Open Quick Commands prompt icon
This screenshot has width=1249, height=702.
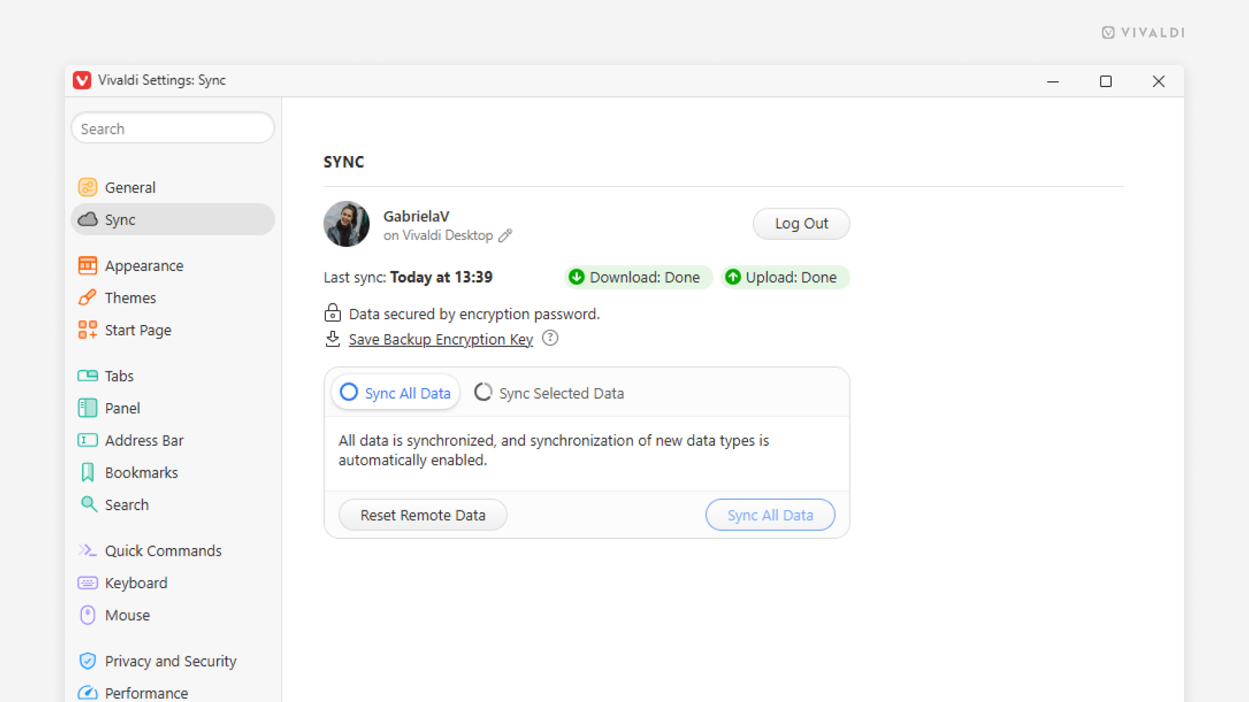[87, 551]
